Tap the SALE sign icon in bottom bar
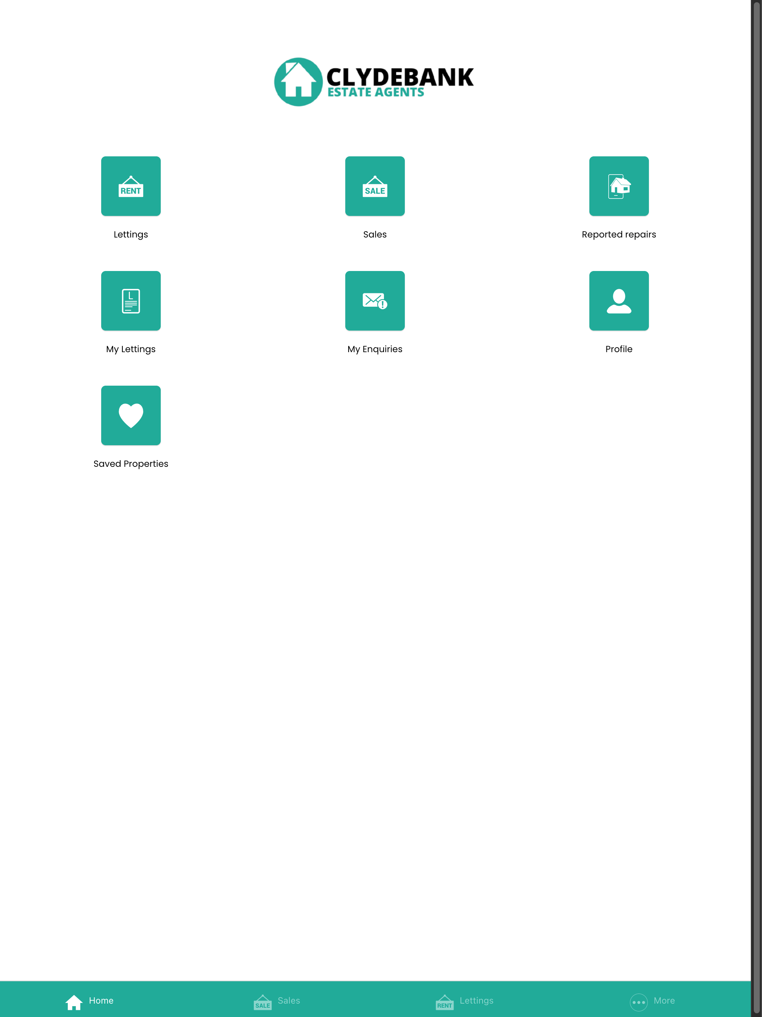The image size is (762, 1017). (262, 1002)
